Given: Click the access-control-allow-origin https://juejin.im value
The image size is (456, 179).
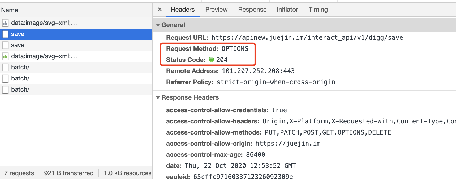Looking at the screenshot, I should tap(288, 144).
